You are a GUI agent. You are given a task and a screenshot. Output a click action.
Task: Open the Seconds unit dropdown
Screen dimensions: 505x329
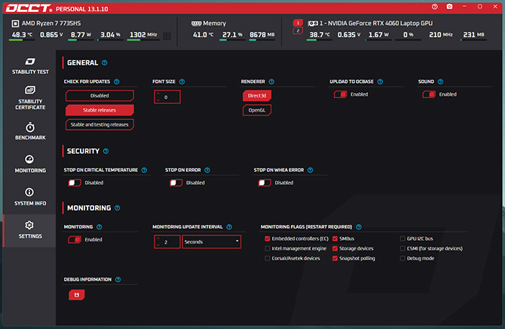click(x=212, y=242)
